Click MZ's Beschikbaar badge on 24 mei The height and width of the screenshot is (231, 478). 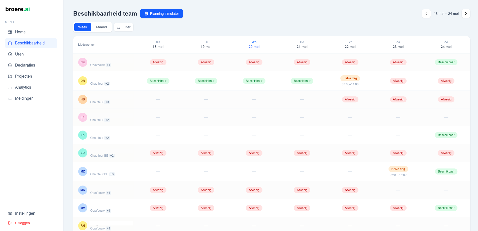[x=446, y=171]
